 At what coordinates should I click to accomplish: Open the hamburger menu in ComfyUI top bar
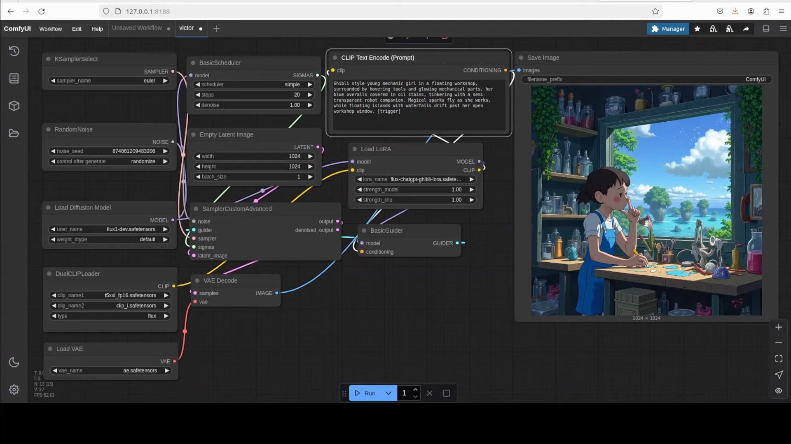click(x=783, y=29)
